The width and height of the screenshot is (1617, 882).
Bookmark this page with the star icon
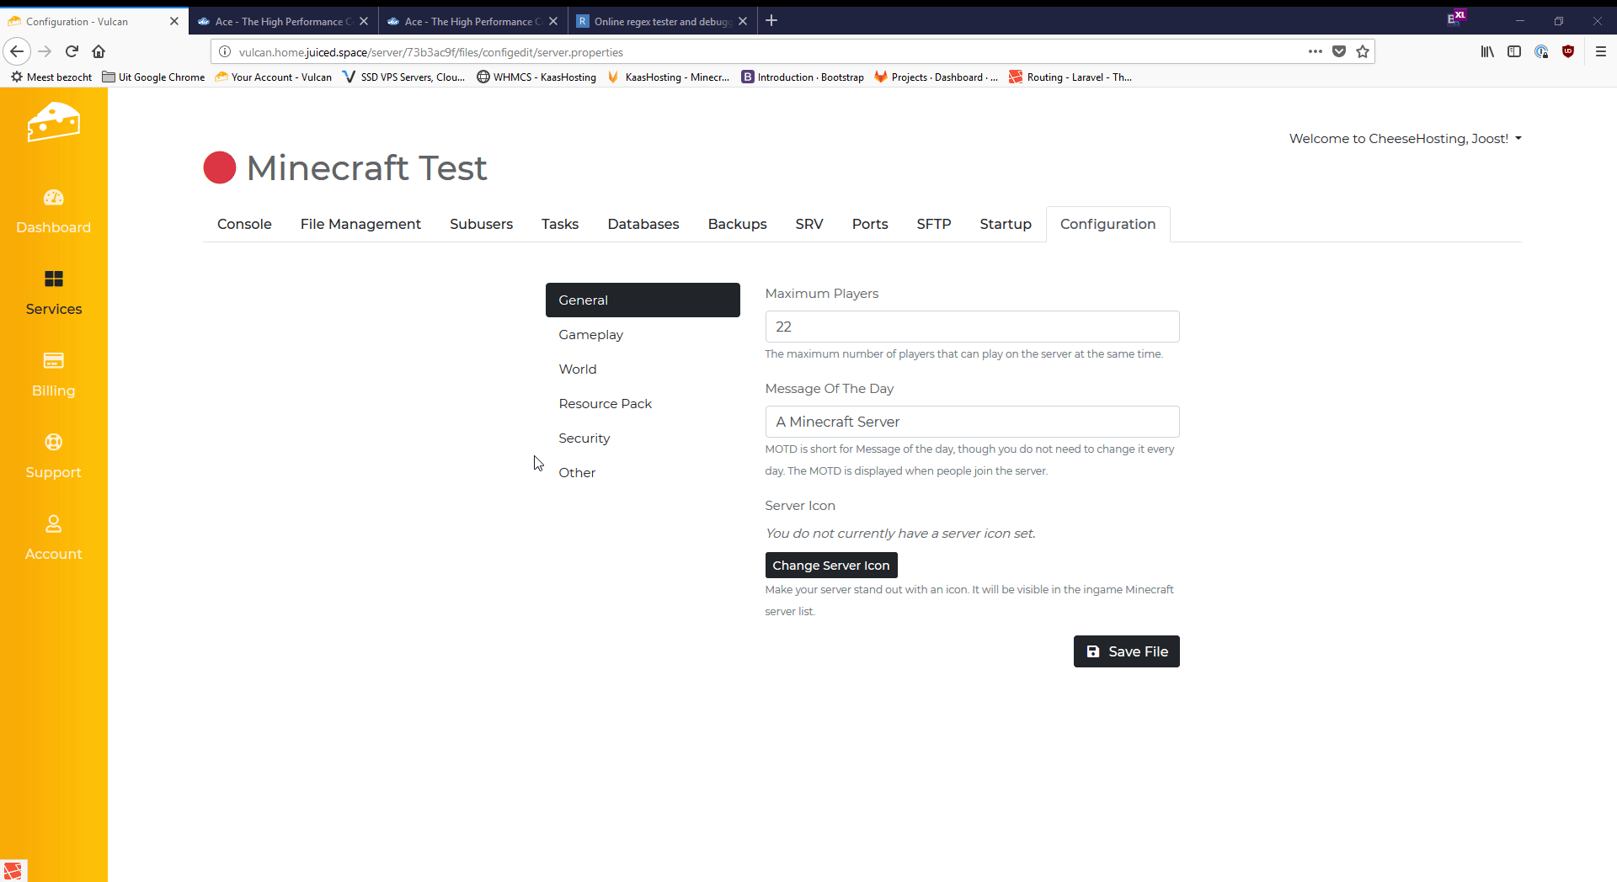coord(1363,51)
